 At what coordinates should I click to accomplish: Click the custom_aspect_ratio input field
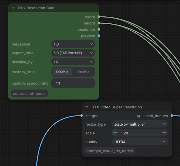[73, 83]
